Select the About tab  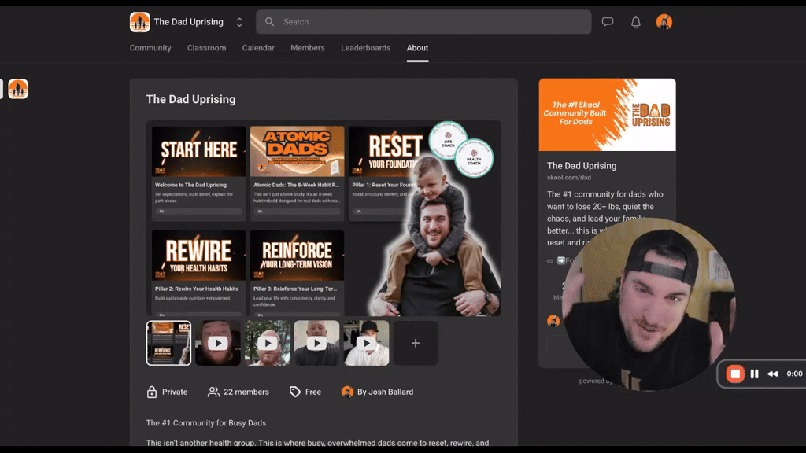click(x=417, y=48)
